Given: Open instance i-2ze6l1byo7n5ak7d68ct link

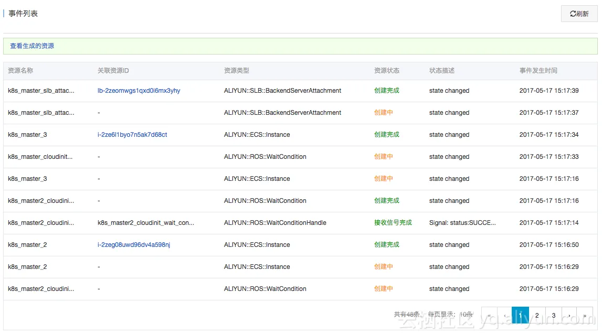Looking at the screenshot, I should (x=132, y=135).
